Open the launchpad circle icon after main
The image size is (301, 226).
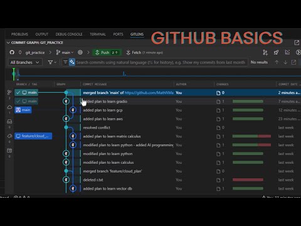pyautogui.click(x=80, y=52)
